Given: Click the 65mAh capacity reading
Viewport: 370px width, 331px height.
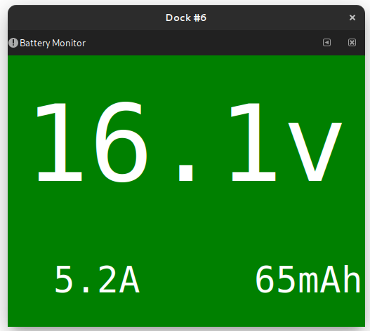Looking at the screenshot, I should click(x=308, y=279).
